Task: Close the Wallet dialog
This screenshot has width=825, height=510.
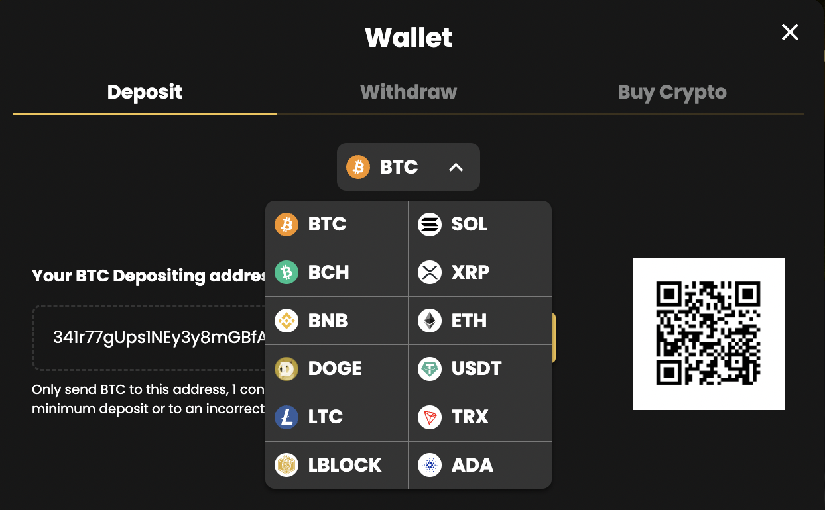Action: (790, 32)
